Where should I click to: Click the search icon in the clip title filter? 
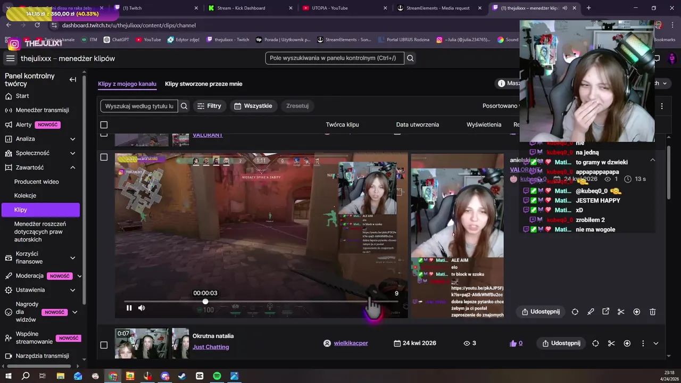(184, 106)
